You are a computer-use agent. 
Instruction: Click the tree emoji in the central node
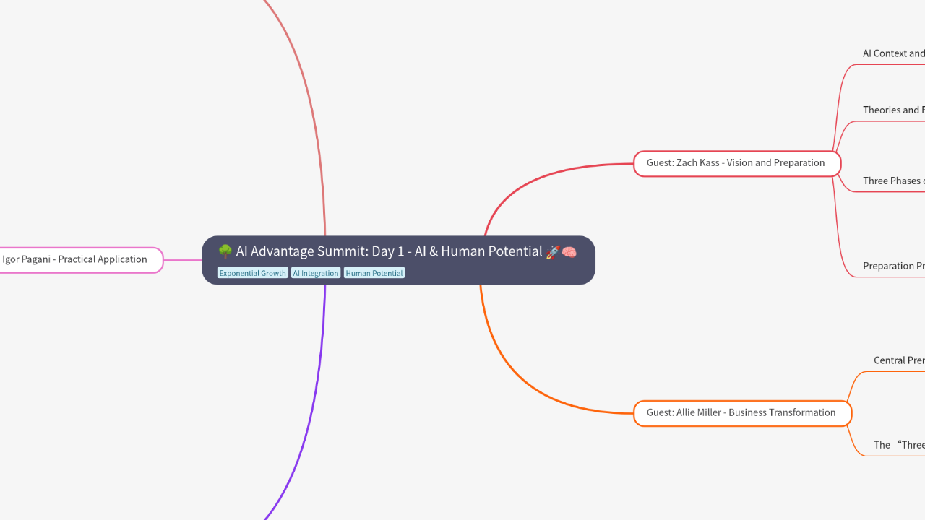tap(225, 251)
